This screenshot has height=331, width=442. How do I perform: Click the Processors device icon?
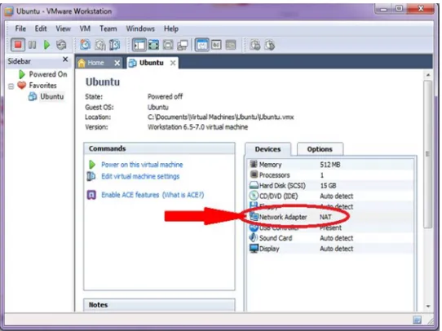[254, 174]
